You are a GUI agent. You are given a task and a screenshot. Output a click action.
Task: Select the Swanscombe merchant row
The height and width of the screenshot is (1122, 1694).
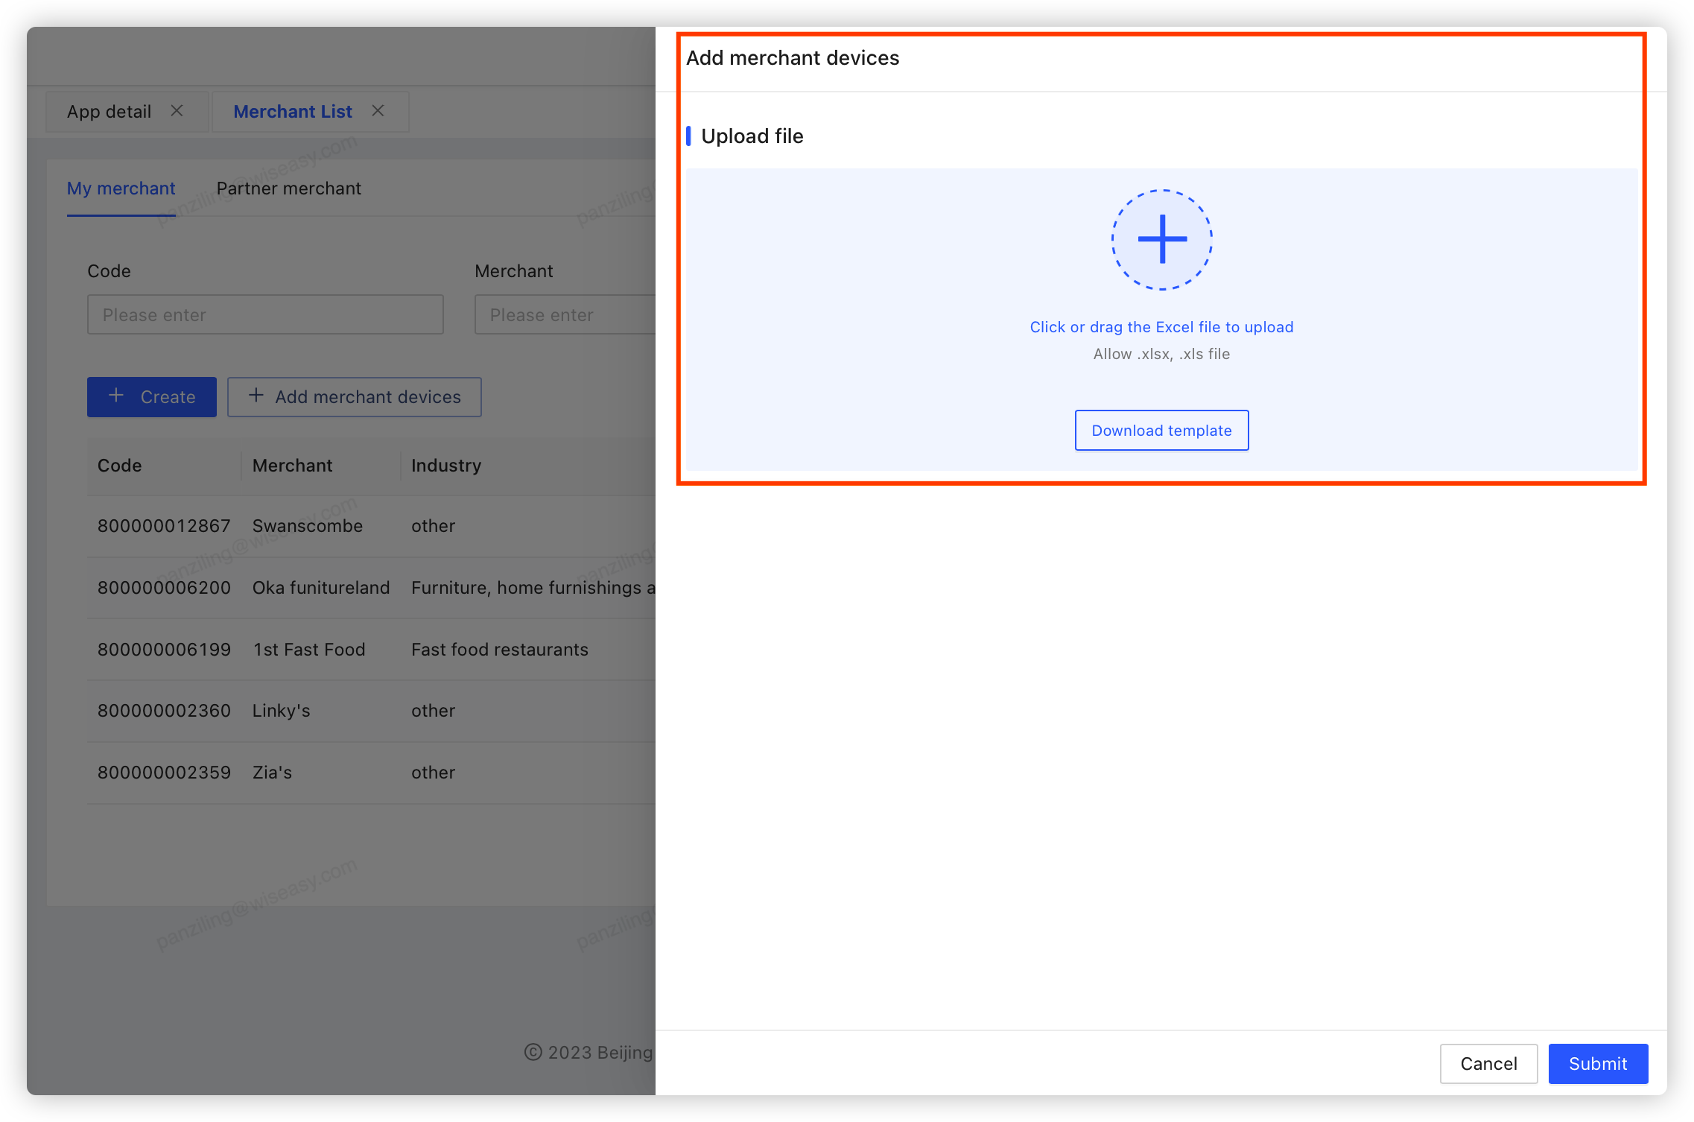tap(308, 526)
